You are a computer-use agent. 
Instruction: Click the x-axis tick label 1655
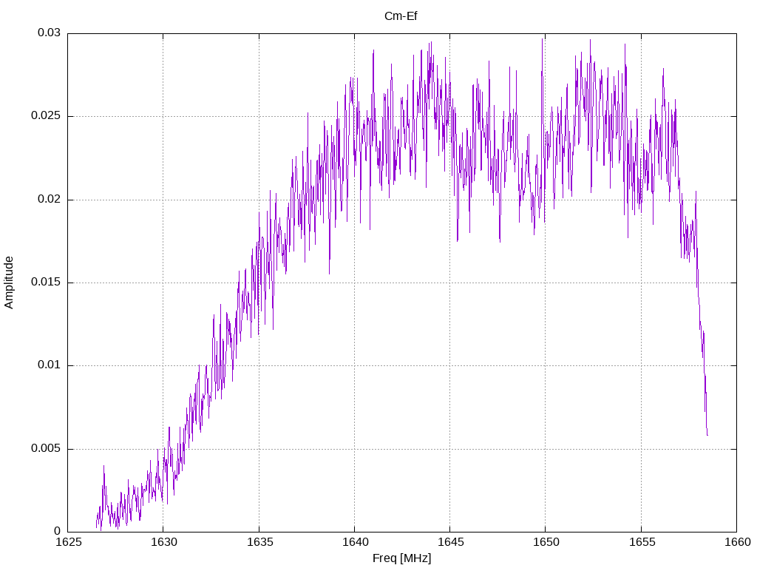(642, 542)
